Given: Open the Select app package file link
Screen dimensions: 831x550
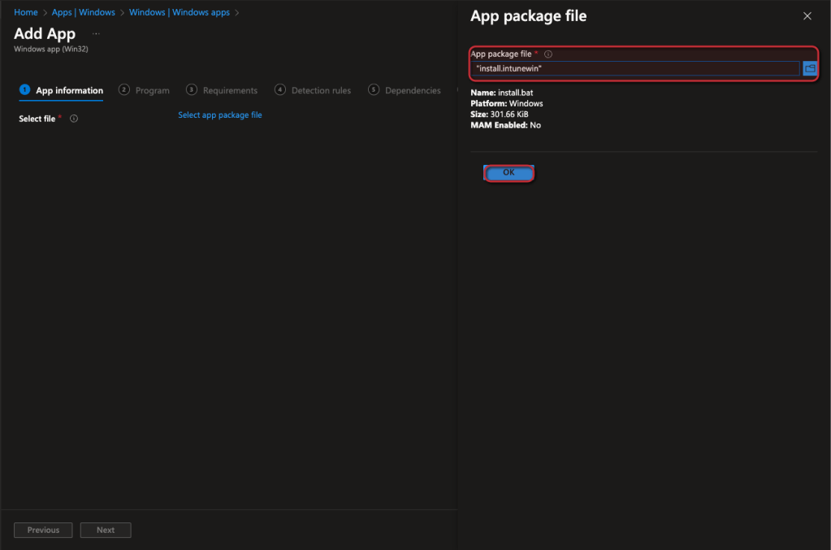Looking at the screenshot, I should (219, 115).
